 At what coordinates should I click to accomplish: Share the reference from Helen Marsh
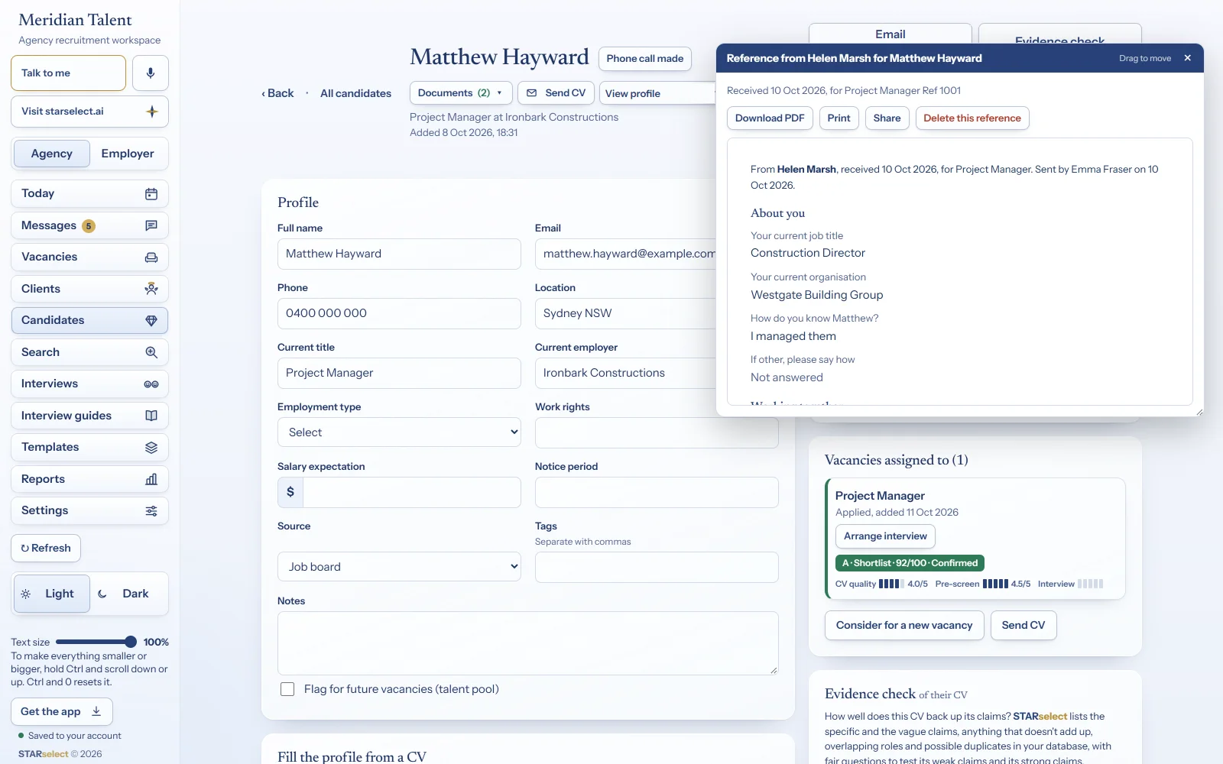tap(887, 118)
